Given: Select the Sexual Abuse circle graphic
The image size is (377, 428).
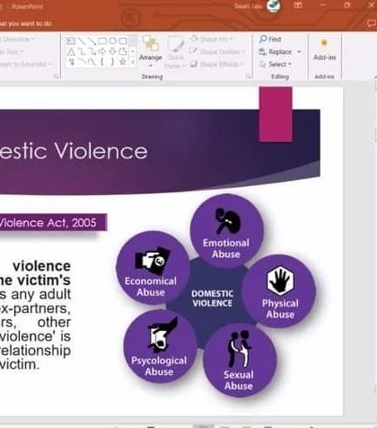Looking at the screenshot, I should [x=240, y=361].
